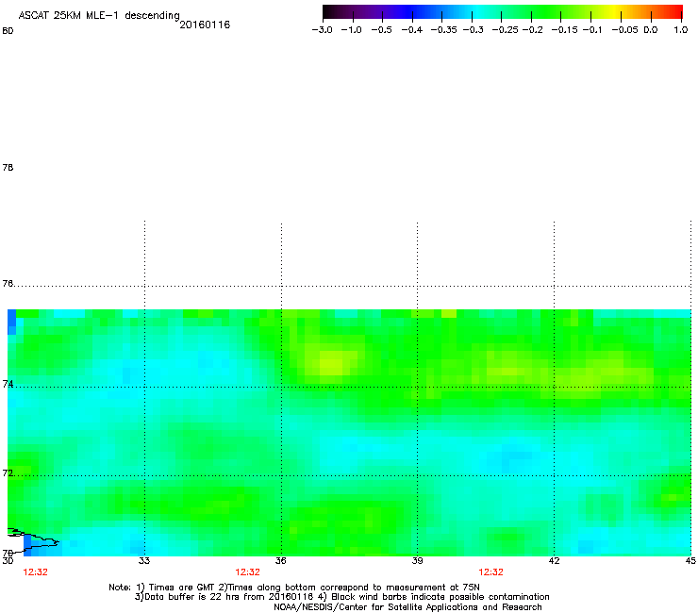This screenshot has width=698, height=613.
Task: Click the ASCAT 25KM MLE-1 descending title
Action: (x=99, y=16)
